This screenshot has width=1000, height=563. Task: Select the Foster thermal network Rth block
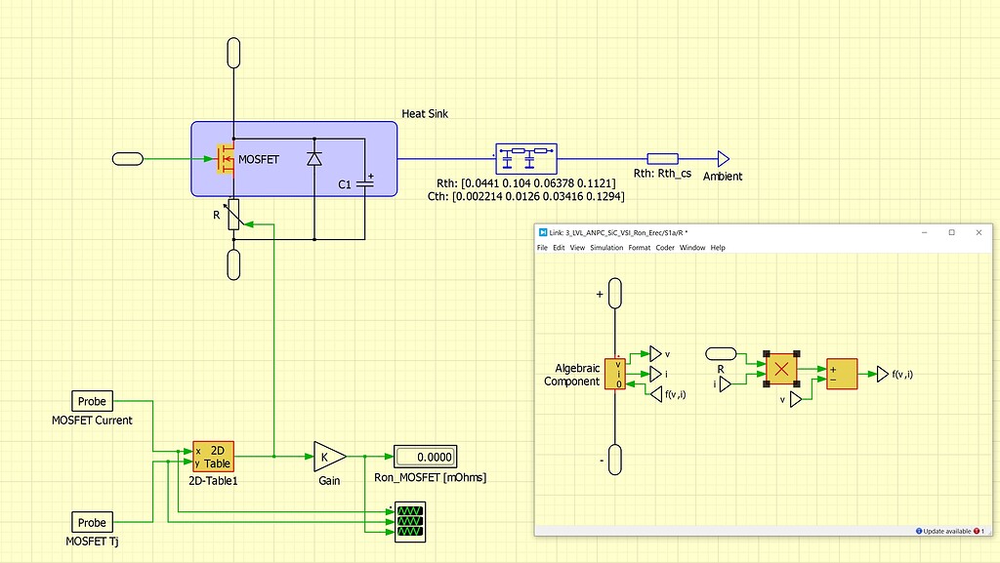525,157
